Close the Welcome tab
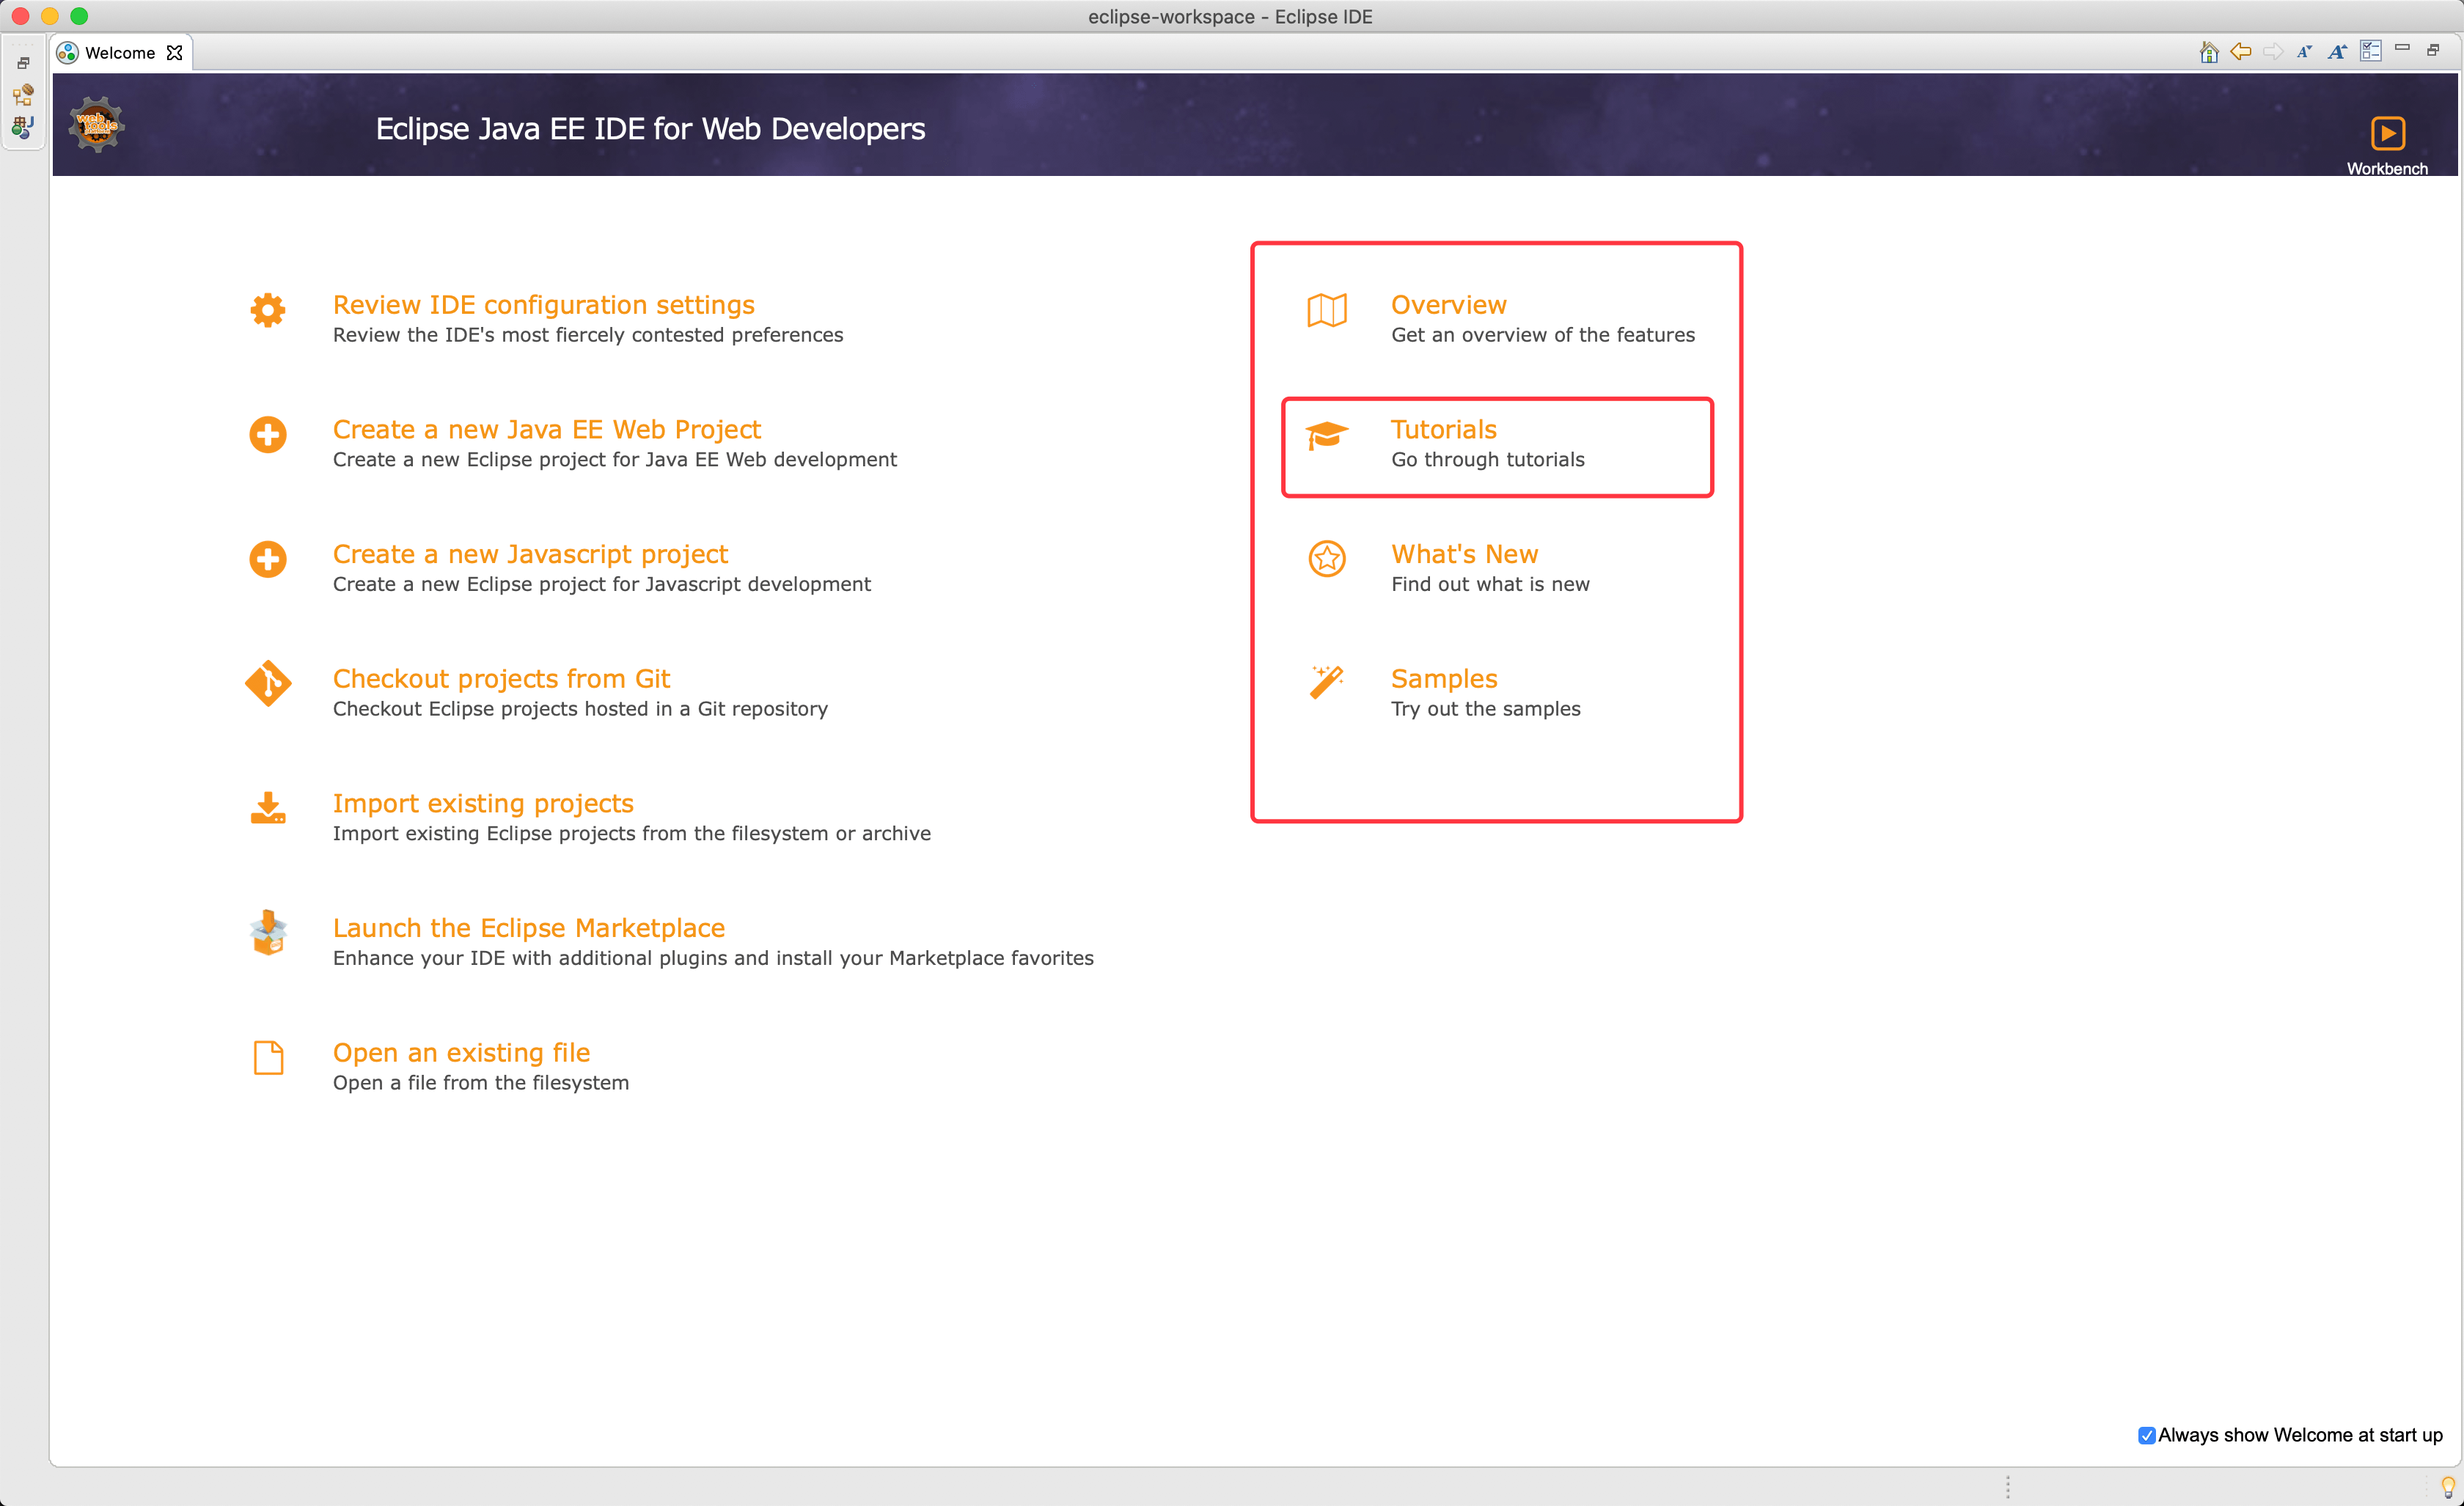The width and height of the screenshot is (2464, 1506). 175,53
